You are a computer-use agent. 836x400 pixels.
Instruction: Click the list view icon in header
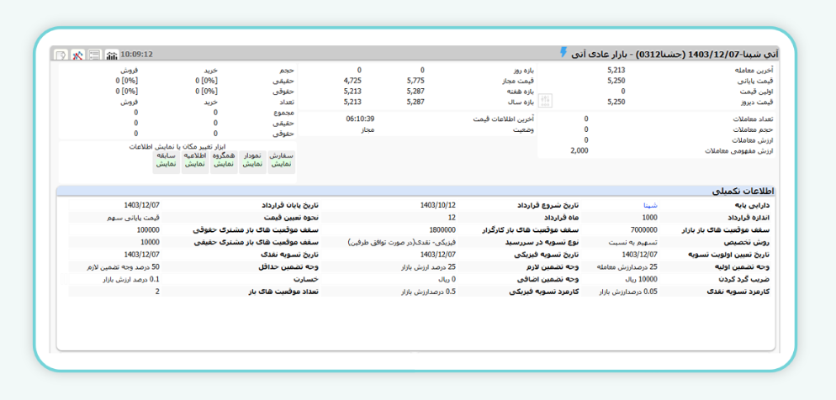94,55
